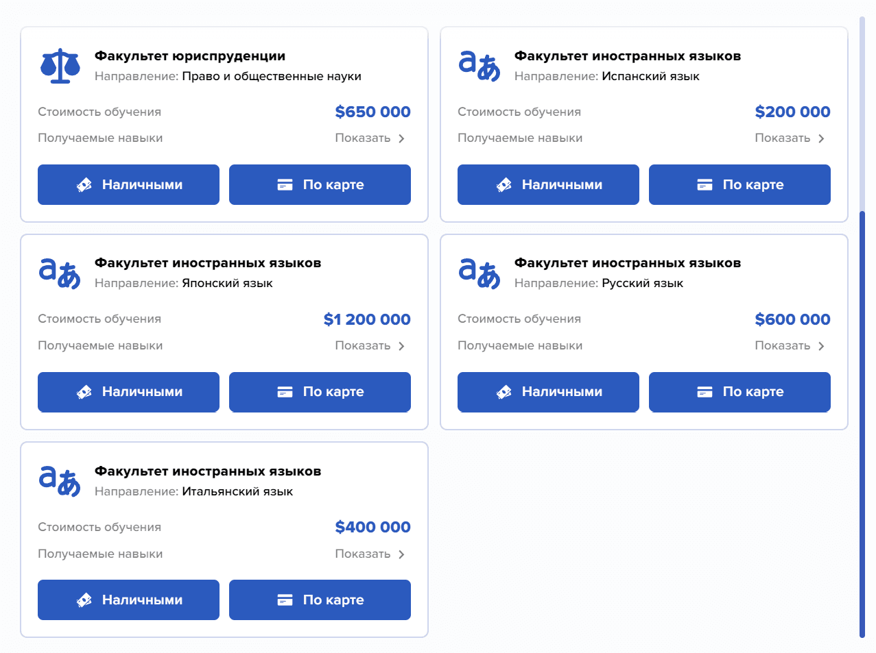Image resolution: width=876 pixels, height=653 pixels.
Task: Pay Наличными for the Spanish language course
Action: click(548, 184)
